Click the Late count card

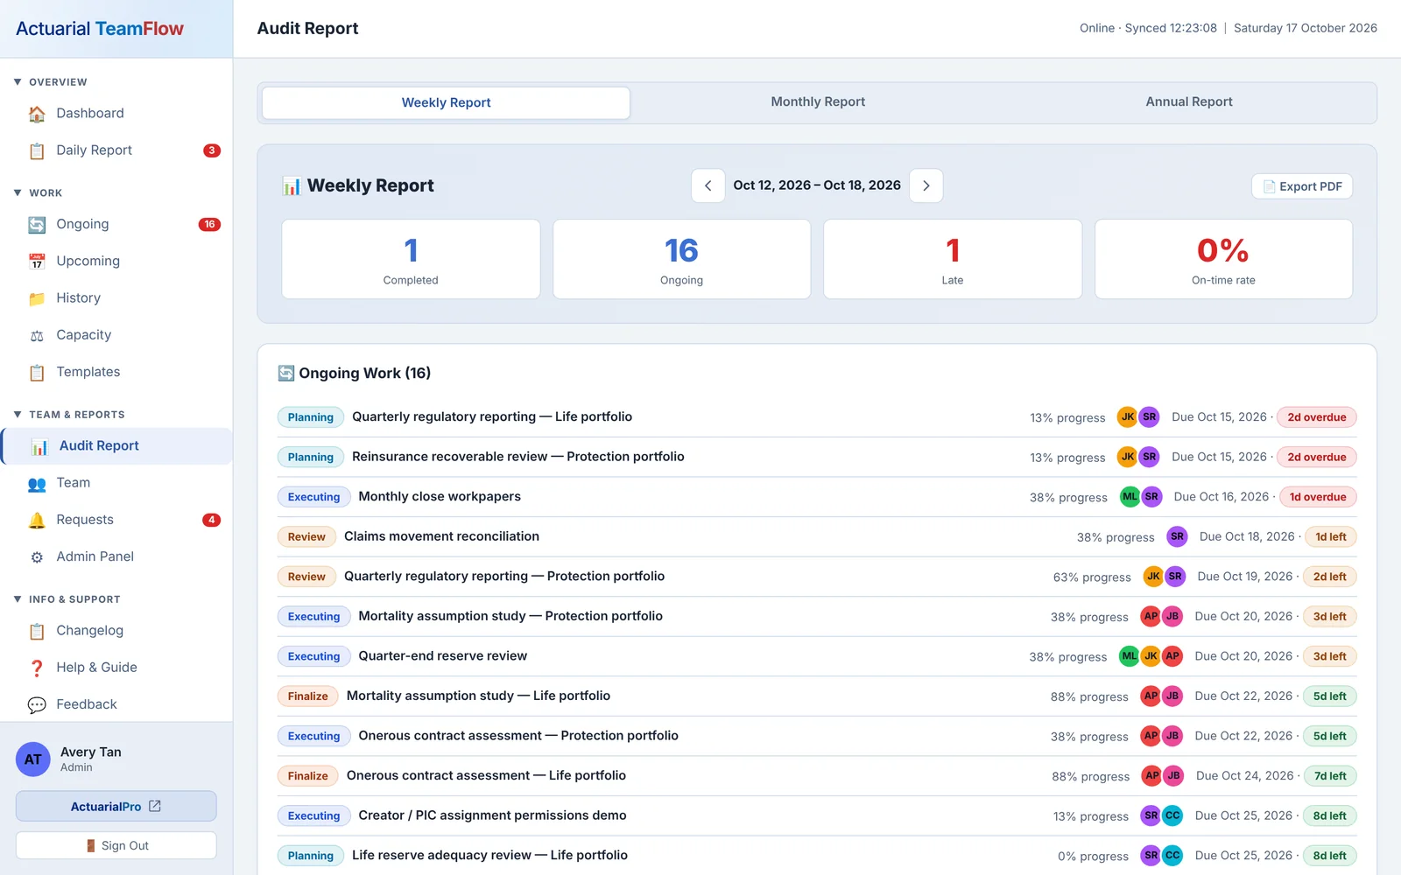[953, 259]
